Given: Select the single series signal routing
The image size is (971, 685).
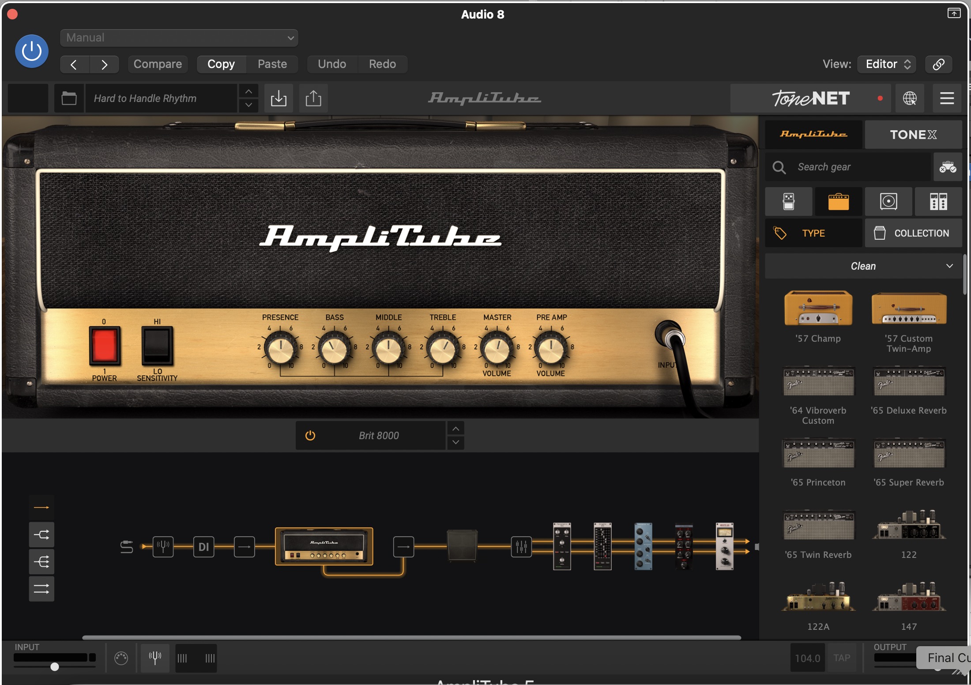Looking at the screenshot, I should (41, 508).
